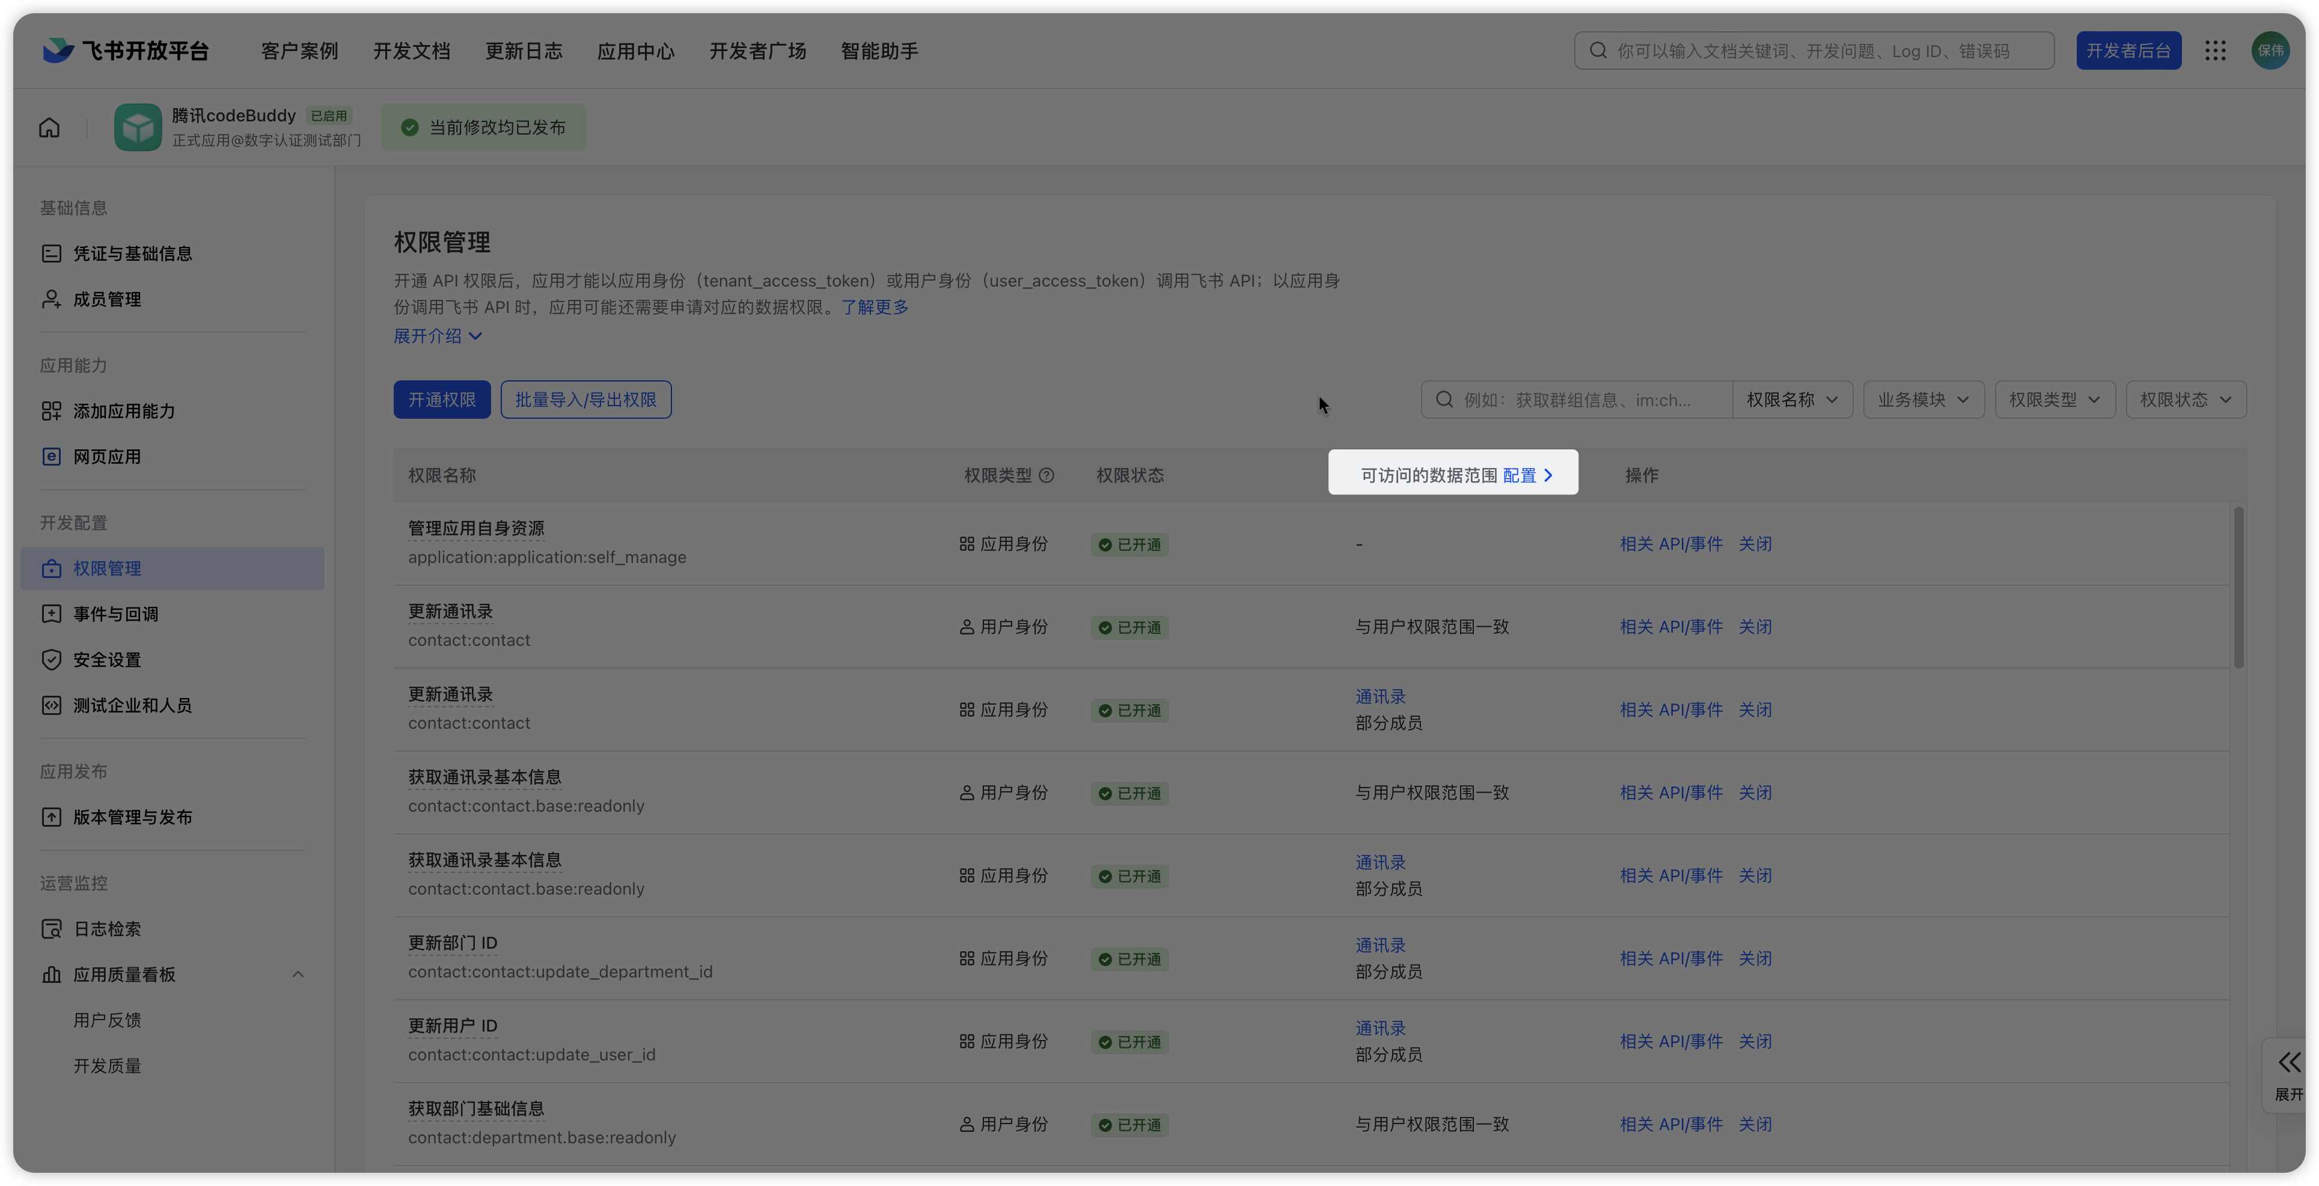Click the 开通权限 button
This screenshot has width=2319, height=1186.
click(x=441, y=400)
